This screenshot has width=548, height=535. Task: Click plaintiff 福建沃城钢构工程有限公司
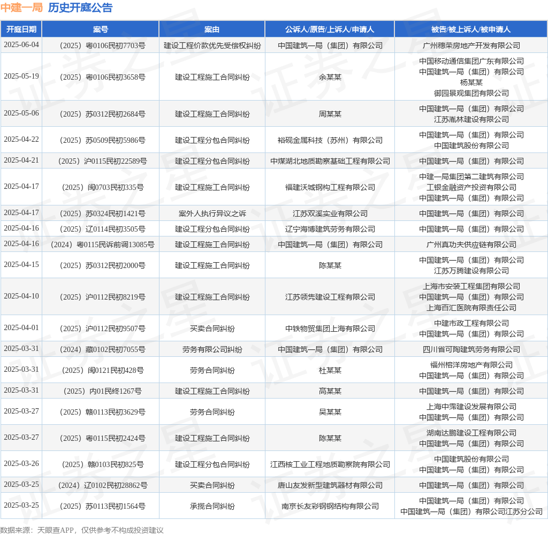330,188
